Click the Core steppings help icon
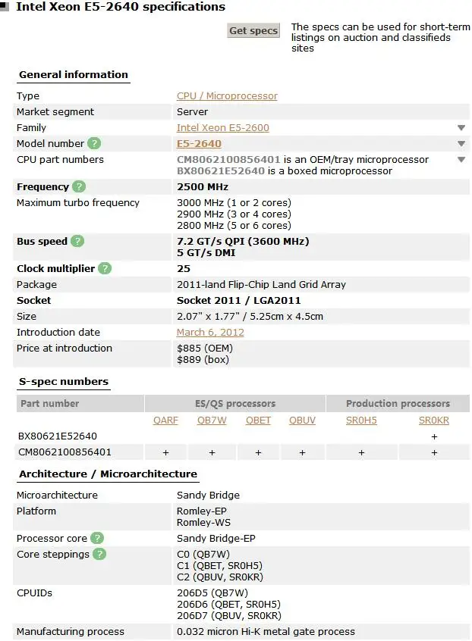This screenshot has height=641, width=472. (99, 554)
